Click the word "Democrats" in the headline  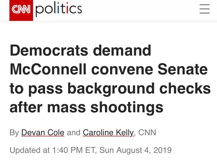pyautogui.click(x=49, y=50)
